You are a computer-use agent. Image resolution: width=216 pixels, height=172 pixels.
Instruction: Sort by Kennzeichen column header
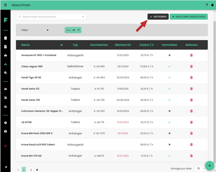[99, 45]
